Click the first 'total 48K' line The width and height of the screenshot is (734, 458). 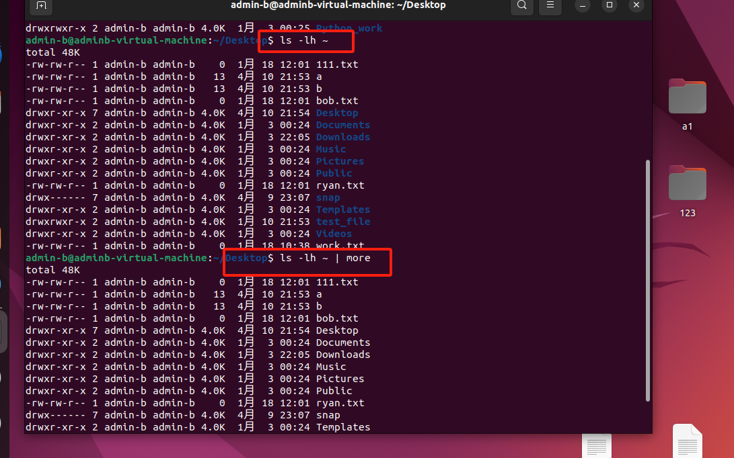coord(53,52)
